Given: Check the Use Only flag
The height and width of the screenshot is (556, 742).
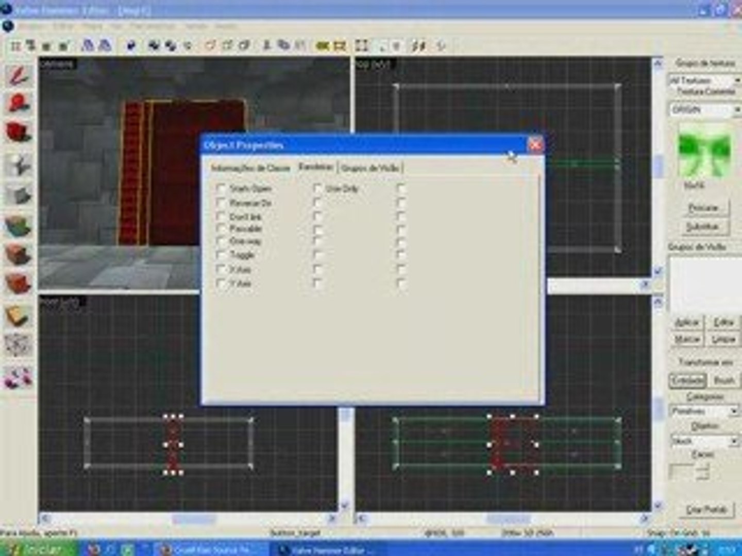Looking at the screenshot, I should coord(318,188).
